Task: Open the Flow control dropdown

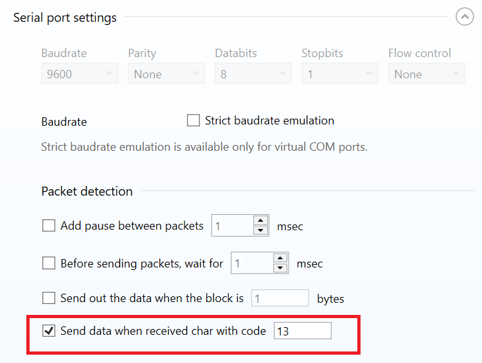Action: click(x=426, y=74)
